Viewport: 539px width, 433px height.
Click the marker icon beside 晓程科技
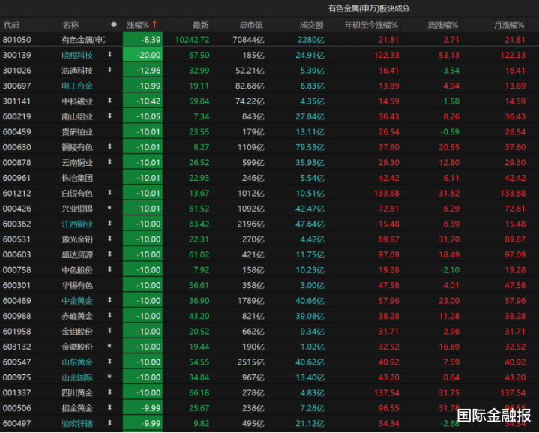click(109, 54)
